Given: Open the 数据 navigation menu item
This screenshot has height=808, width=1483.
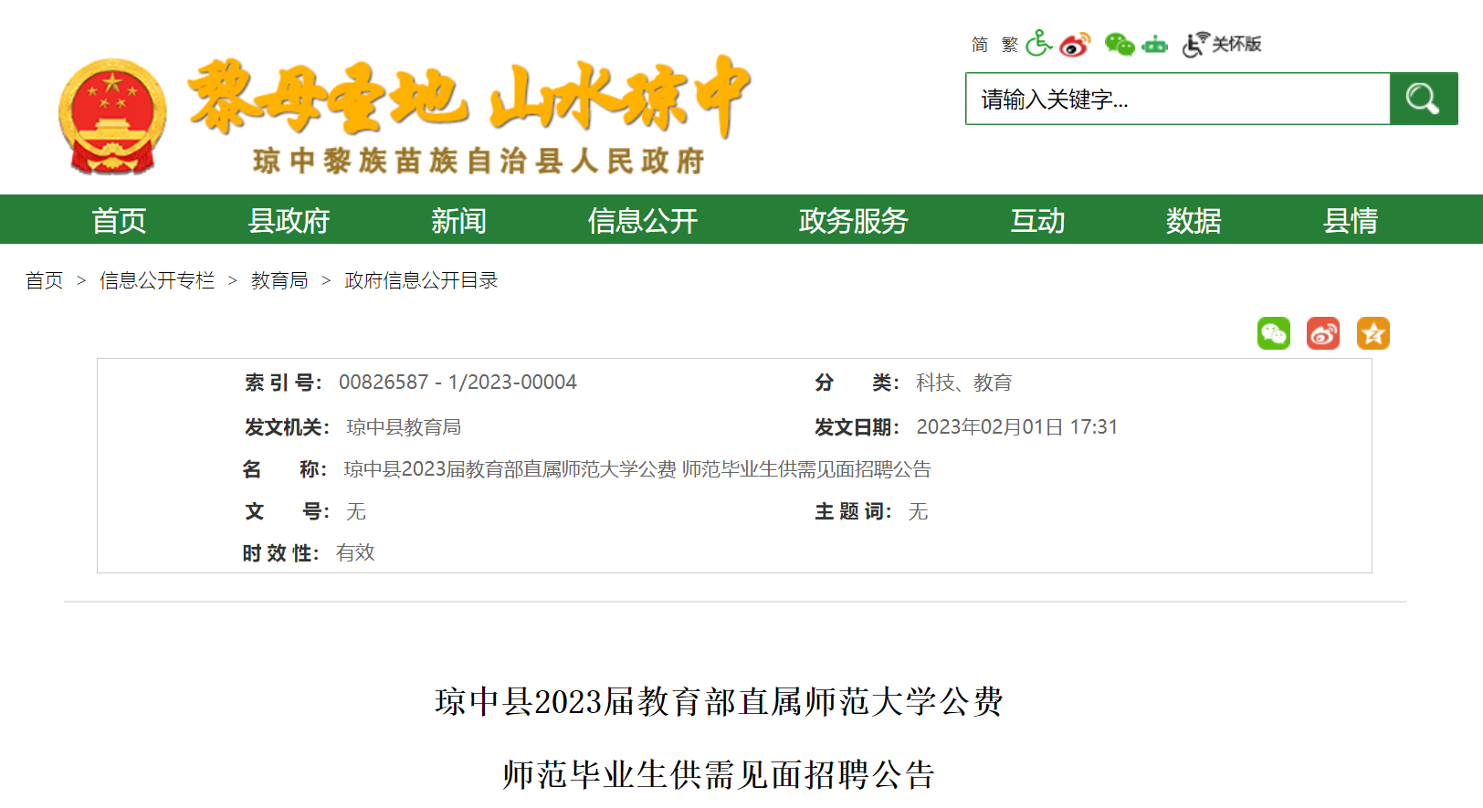Looking at the screenshot, I should pyautogui.click(x=1194, y=220).
